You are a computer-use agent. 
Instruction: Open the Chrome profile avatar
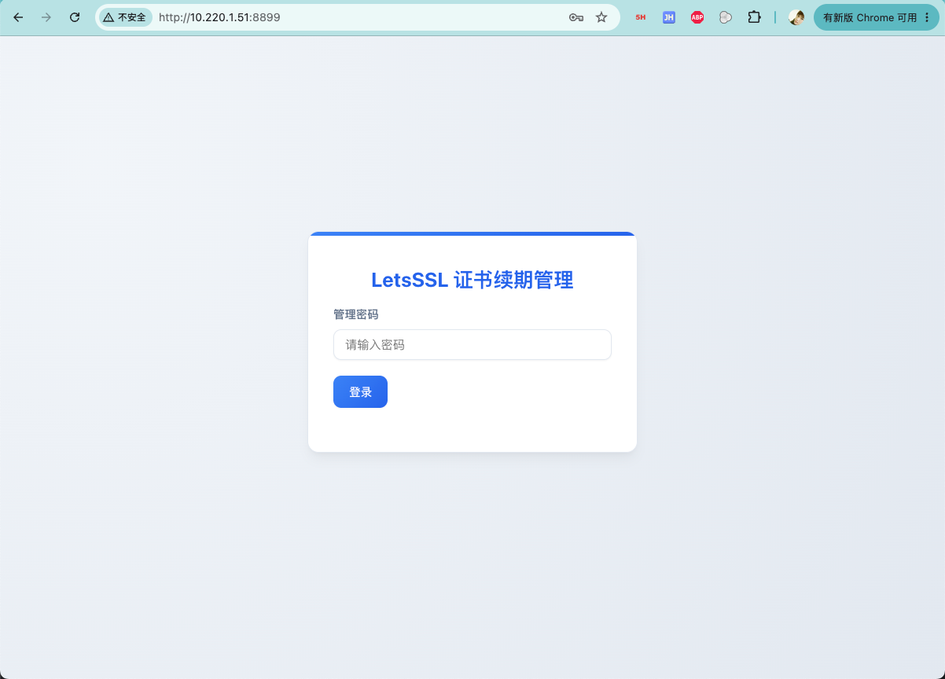click(x=796, y=17)
